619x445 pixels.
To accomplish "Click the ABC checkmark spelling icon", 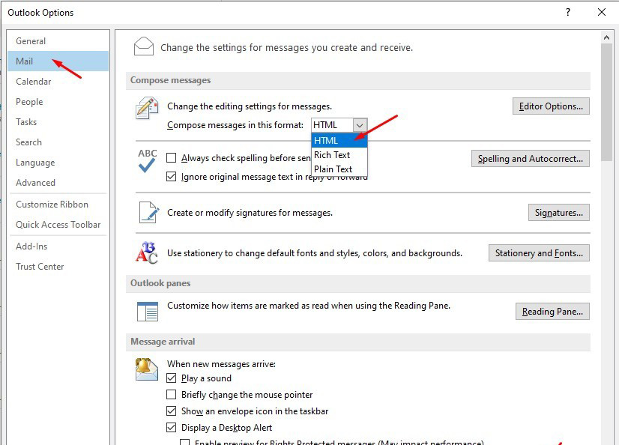I will pyautogui.click(x=147, y=160).
